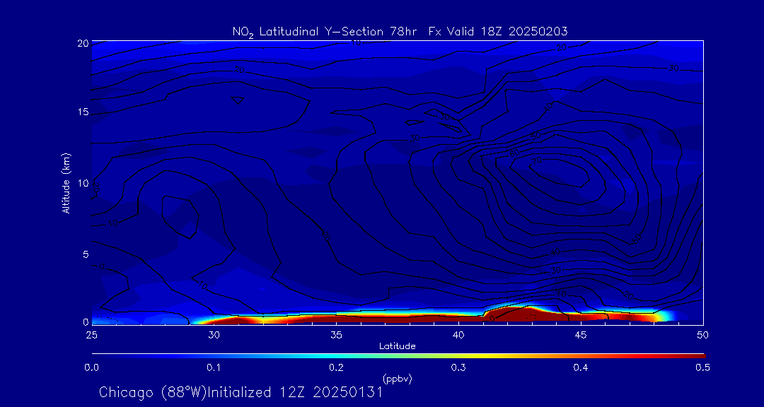
Task: Click the colorbar value label 0.3
Action: pyautogui.click(x=458, y=367)
